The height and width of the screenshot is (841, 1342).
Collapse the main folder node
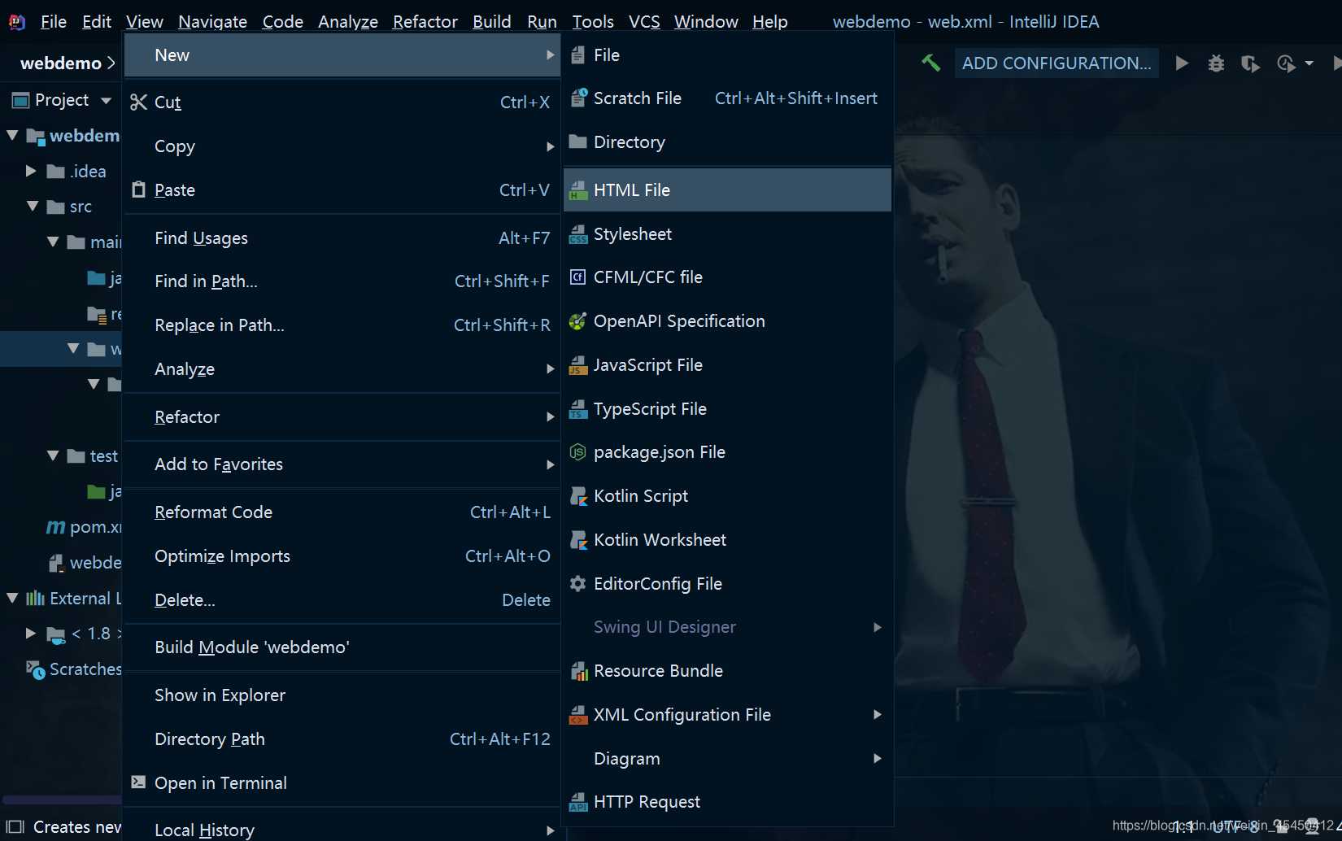click(x=53, y=242)
